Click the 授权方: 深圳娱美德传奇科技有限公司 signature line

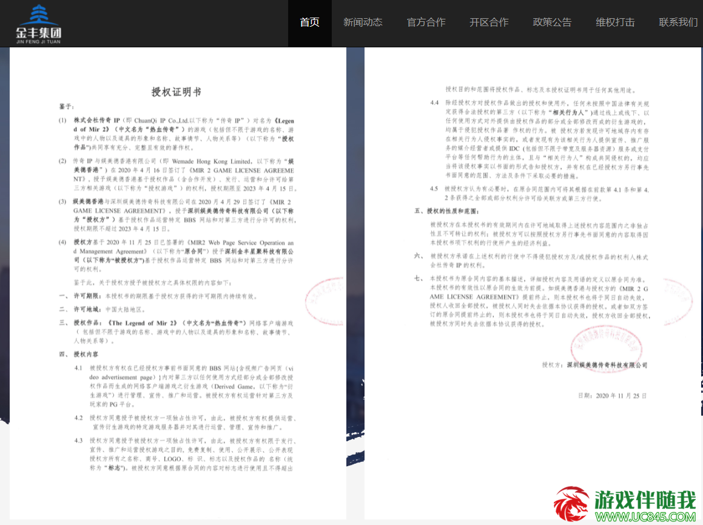click(594, 365)
